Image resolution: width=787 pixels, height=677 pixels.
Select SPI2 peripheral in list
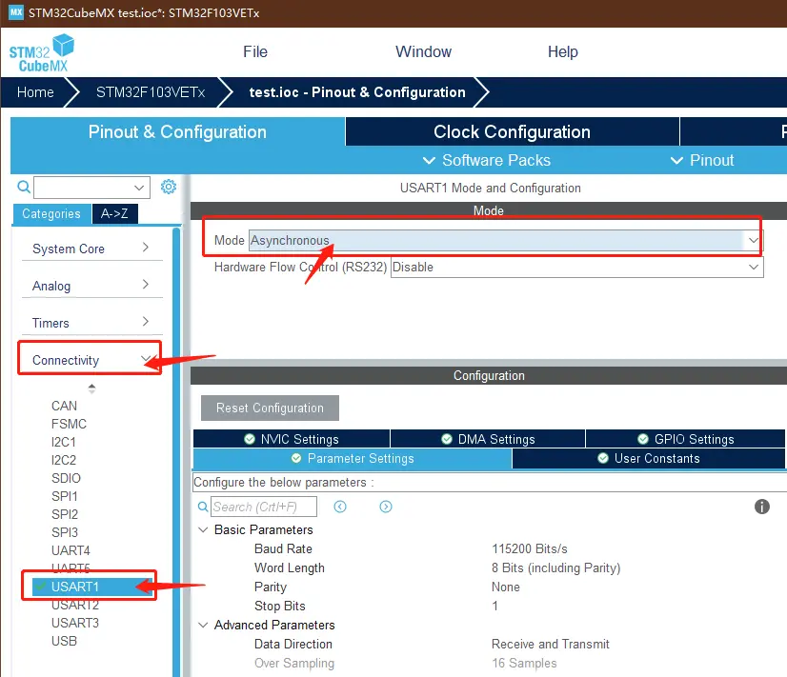click(x=65, y=514)
